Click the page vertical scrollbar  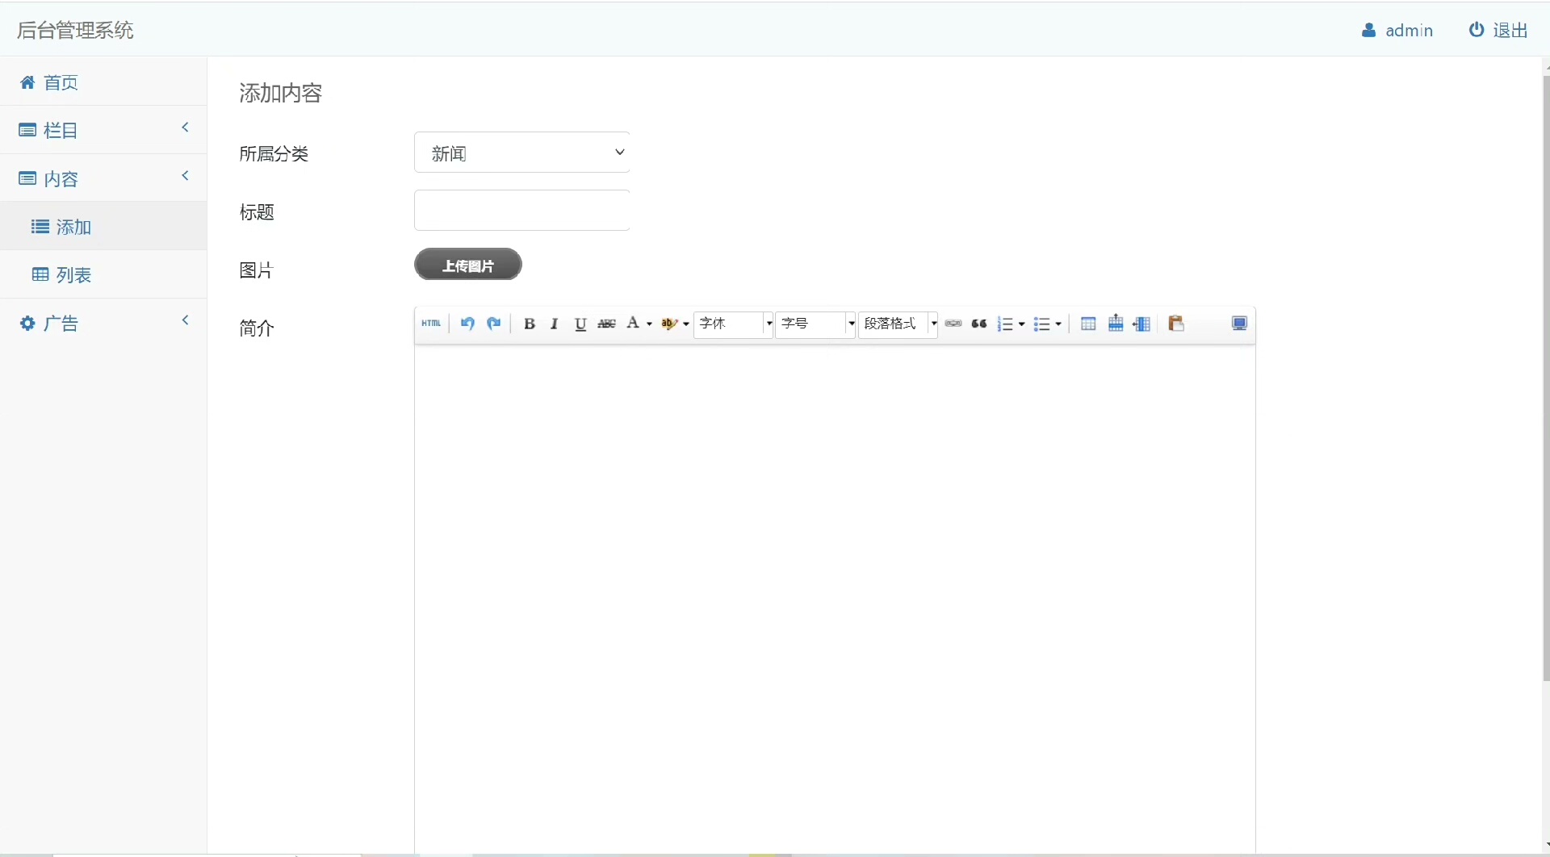[x=1546, y=379]
